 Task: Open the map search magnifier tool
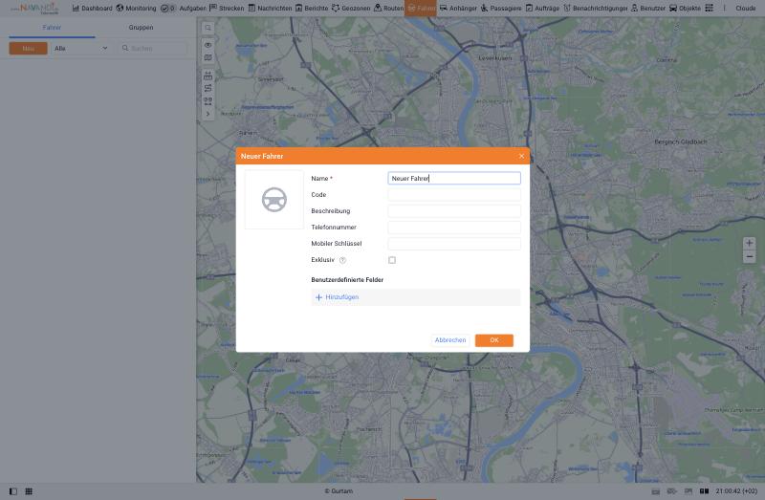[208, 28]
